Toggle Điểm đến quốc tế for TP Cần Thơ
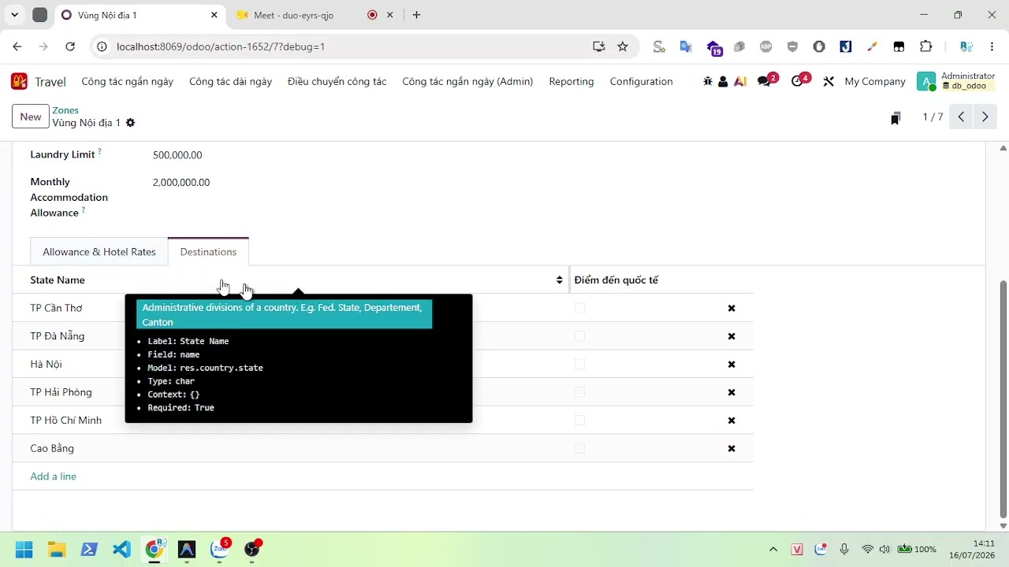 coord(580,308)
